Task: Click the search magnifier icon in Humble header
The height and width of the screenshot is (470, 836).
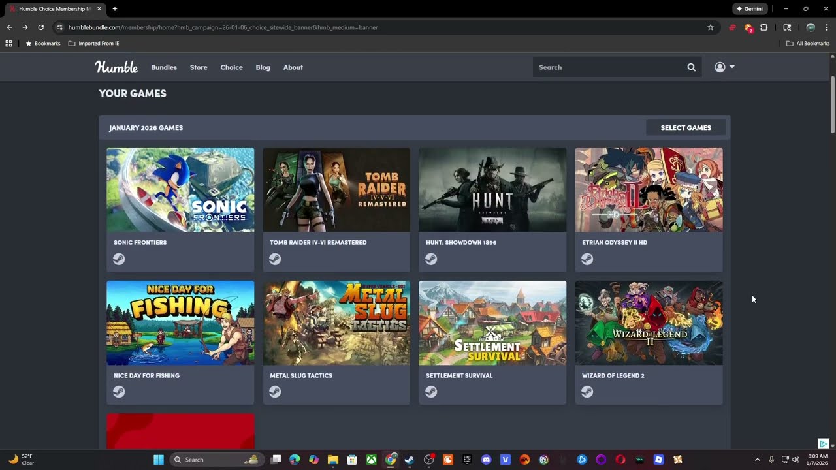Action: 691,67
